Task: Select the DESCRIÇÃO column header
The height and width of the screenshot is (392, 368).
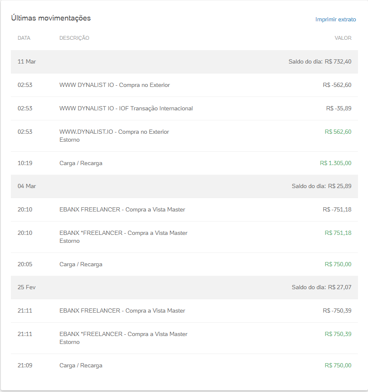Action: click(74, 38)
